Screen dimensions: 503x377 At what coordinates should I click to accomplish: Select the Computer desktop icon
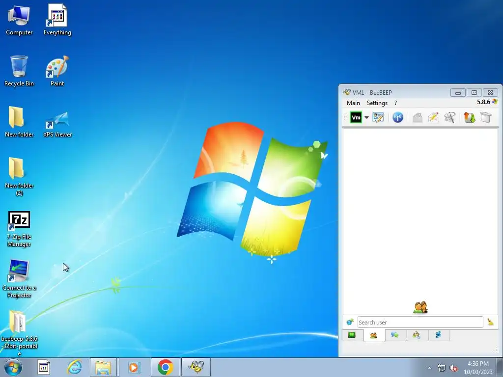click(19, 21)
